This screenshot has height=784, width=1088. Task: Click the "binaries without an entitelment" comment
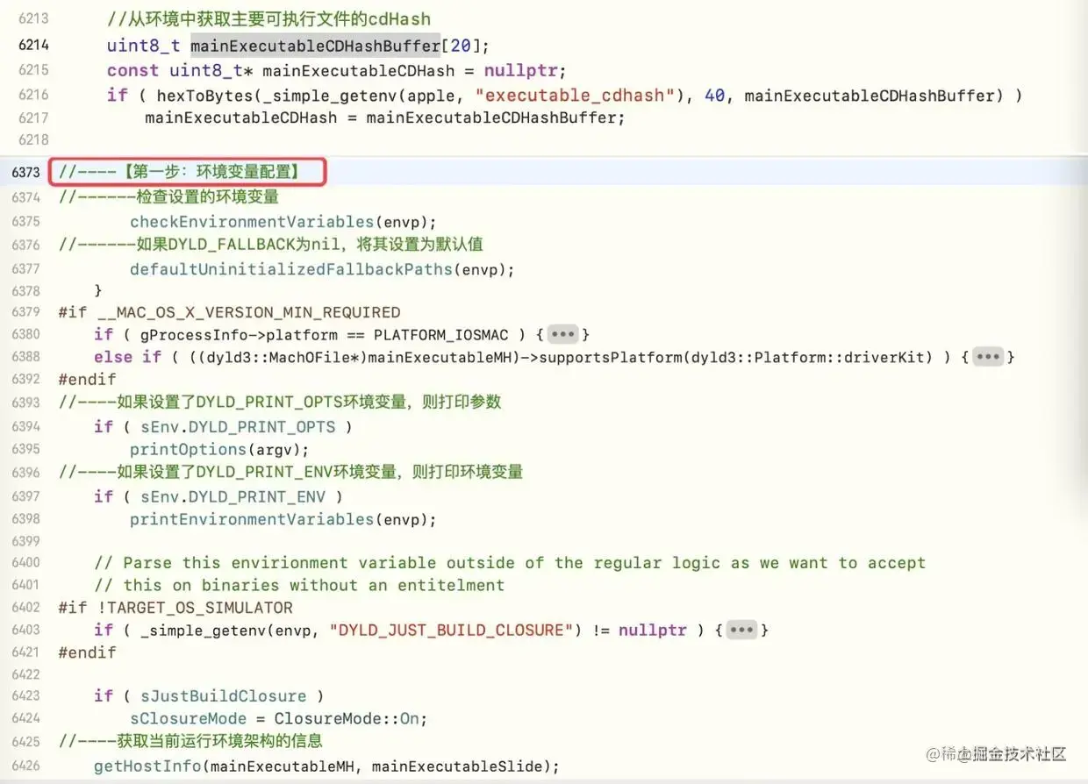pos(299,585)
